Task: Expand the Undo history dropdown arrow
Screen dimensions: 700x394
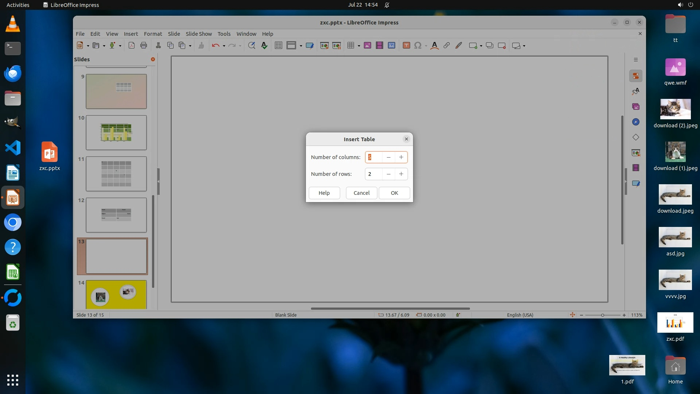Action: (x=224, y=46)
